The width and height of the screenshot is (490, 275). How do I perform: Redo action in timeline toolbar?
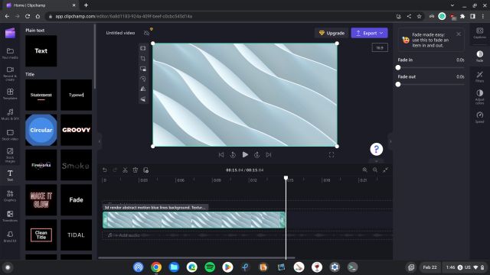pos(115,170)
